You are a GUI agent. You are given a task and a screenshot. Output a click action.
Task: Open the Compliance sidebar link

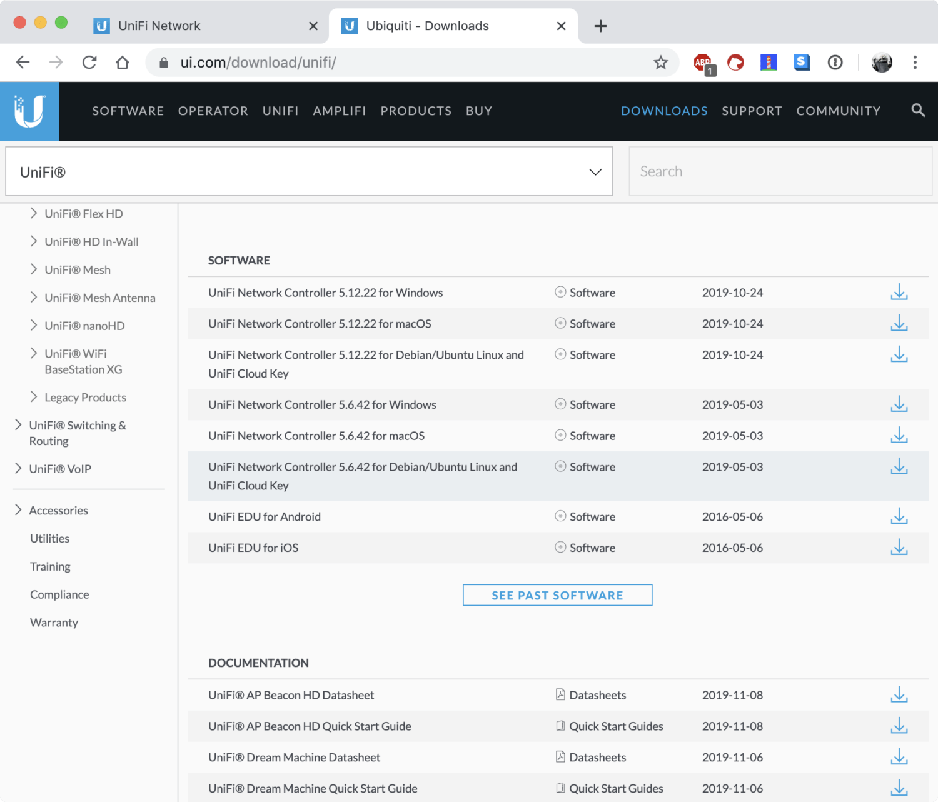[x=59, y=595]
